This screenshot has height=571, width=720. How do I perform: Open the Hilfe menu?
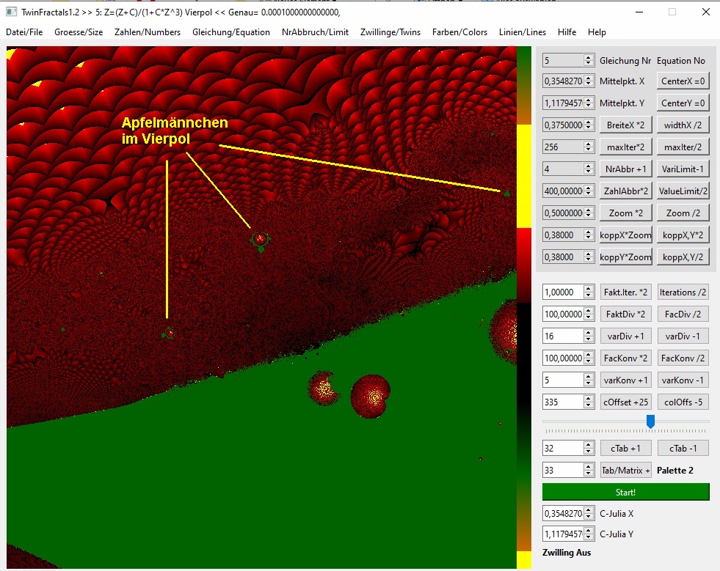pyautogui.click(x=567, y=32)
